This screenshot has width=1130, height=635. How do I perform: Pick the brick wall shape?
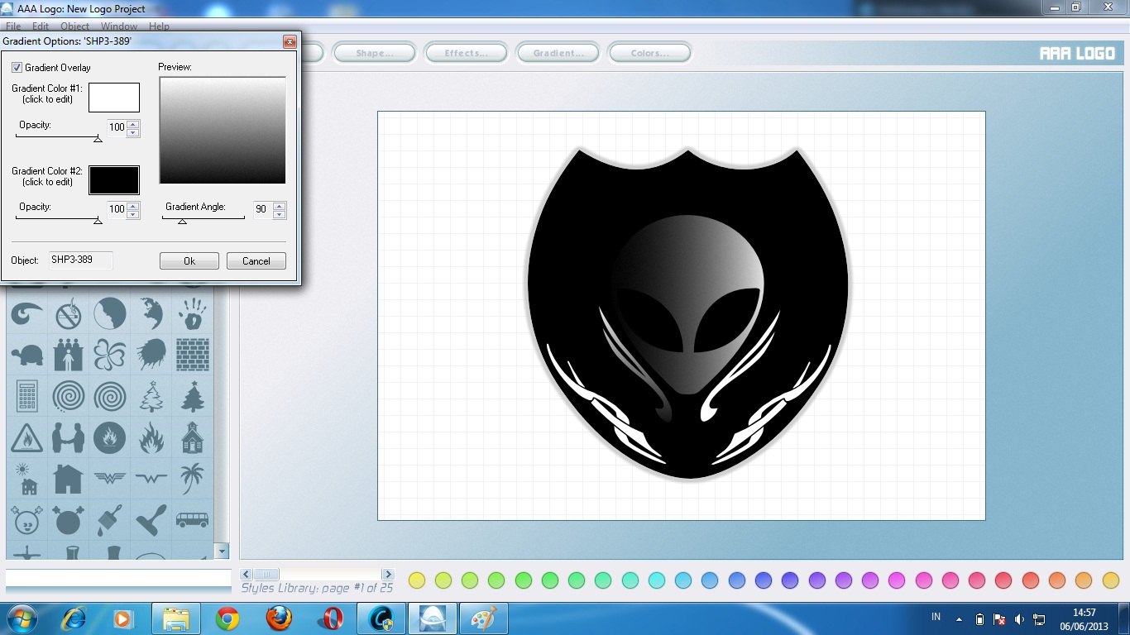[192, 356]
